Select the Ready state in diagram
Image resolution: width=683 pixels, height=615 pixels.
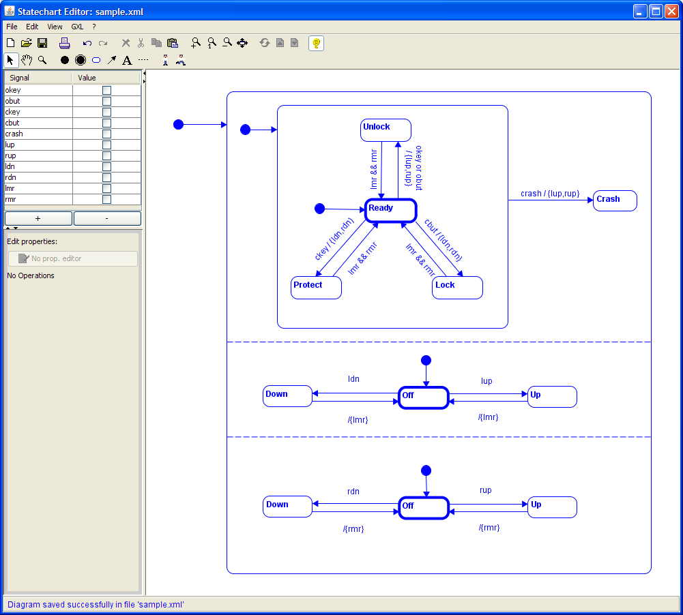coord(390,211)
